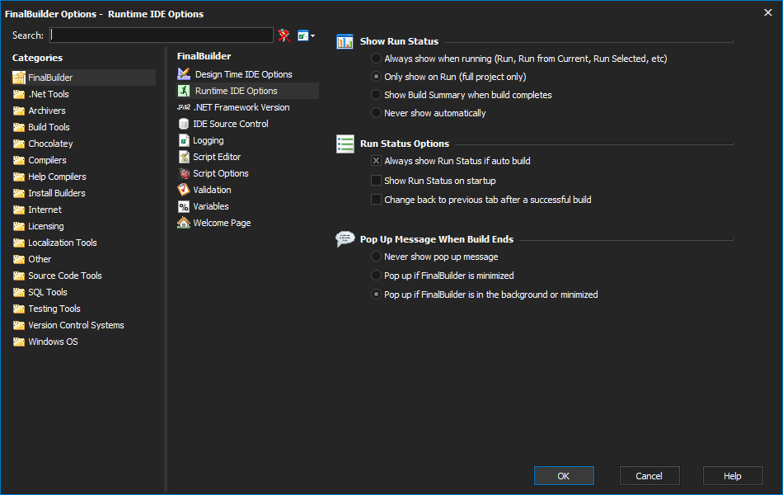Click the Compilers folder icon
Screen dimensions: 783x495
(x=19, y=160)
